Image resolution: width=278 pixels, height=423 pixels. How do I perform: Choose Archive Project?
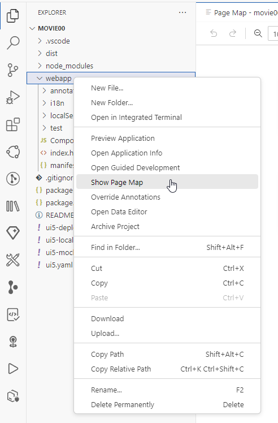[167, 227]
